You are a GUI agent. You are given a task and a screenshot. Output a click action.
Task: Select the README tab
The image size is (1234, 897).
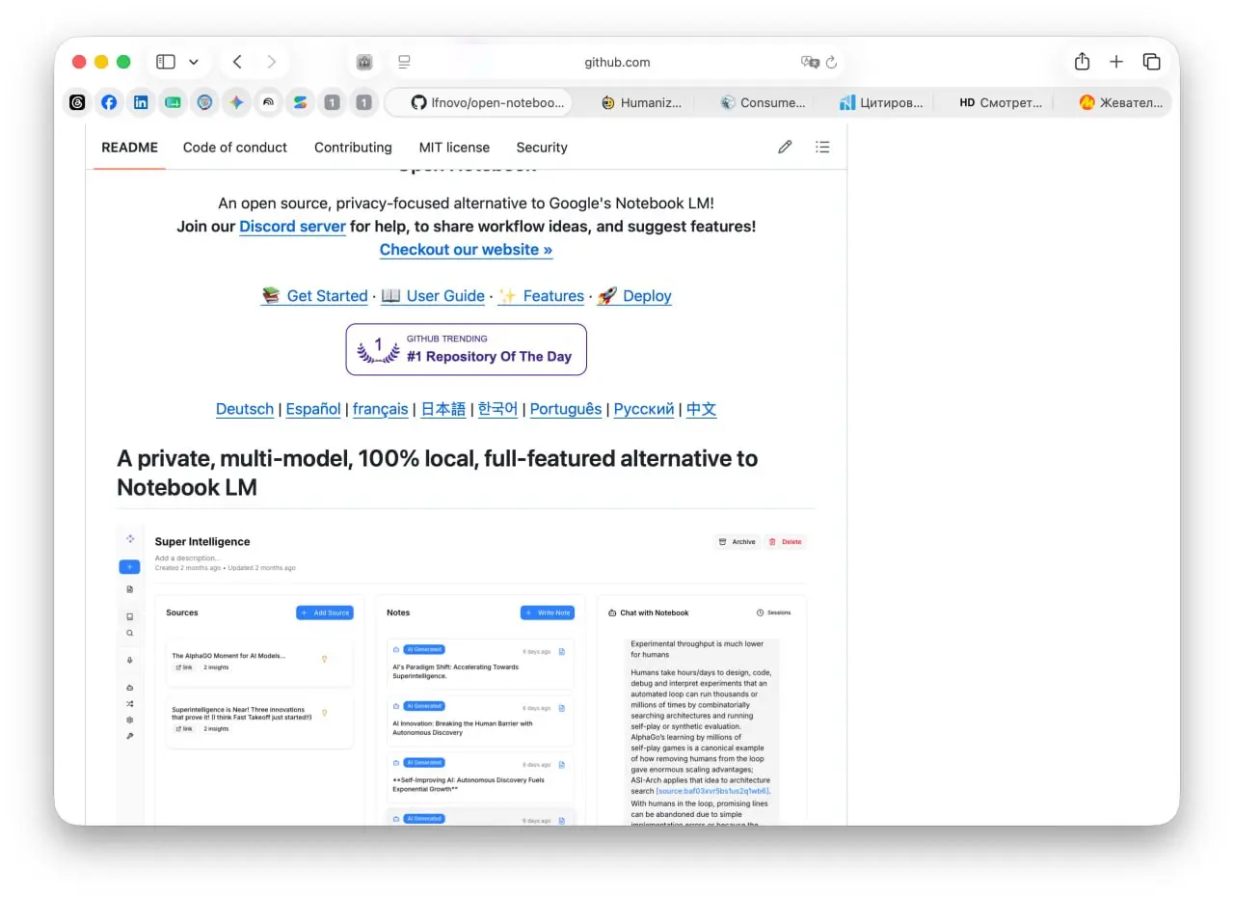click(x=129, y=148)
